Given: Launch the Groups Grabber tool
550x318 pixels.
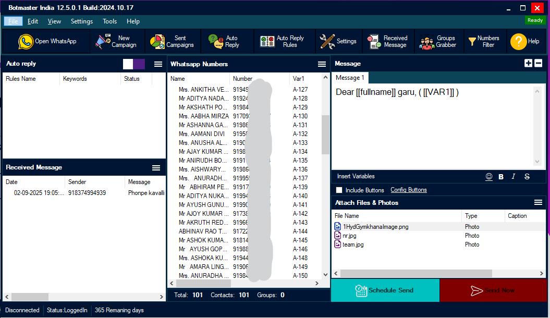Looking at the screenshot, I should pyautogui.click(x=438, y=41).
